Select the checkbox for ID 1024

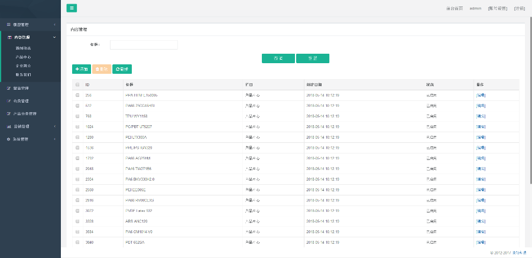click(77, 126)
